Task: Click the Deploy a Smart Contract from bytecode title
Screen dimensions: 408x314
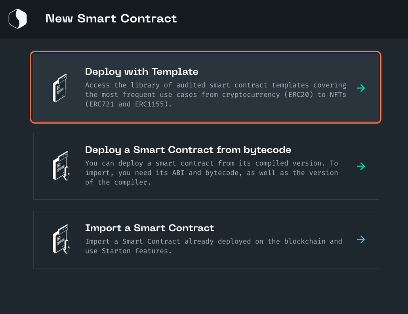Action: 188,150
